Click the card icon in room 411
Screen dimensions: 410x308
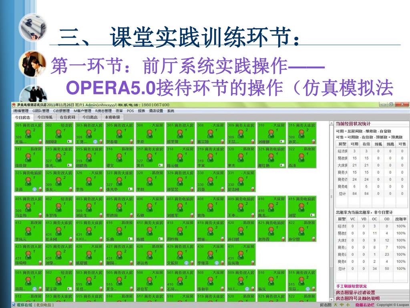[312, 215]
